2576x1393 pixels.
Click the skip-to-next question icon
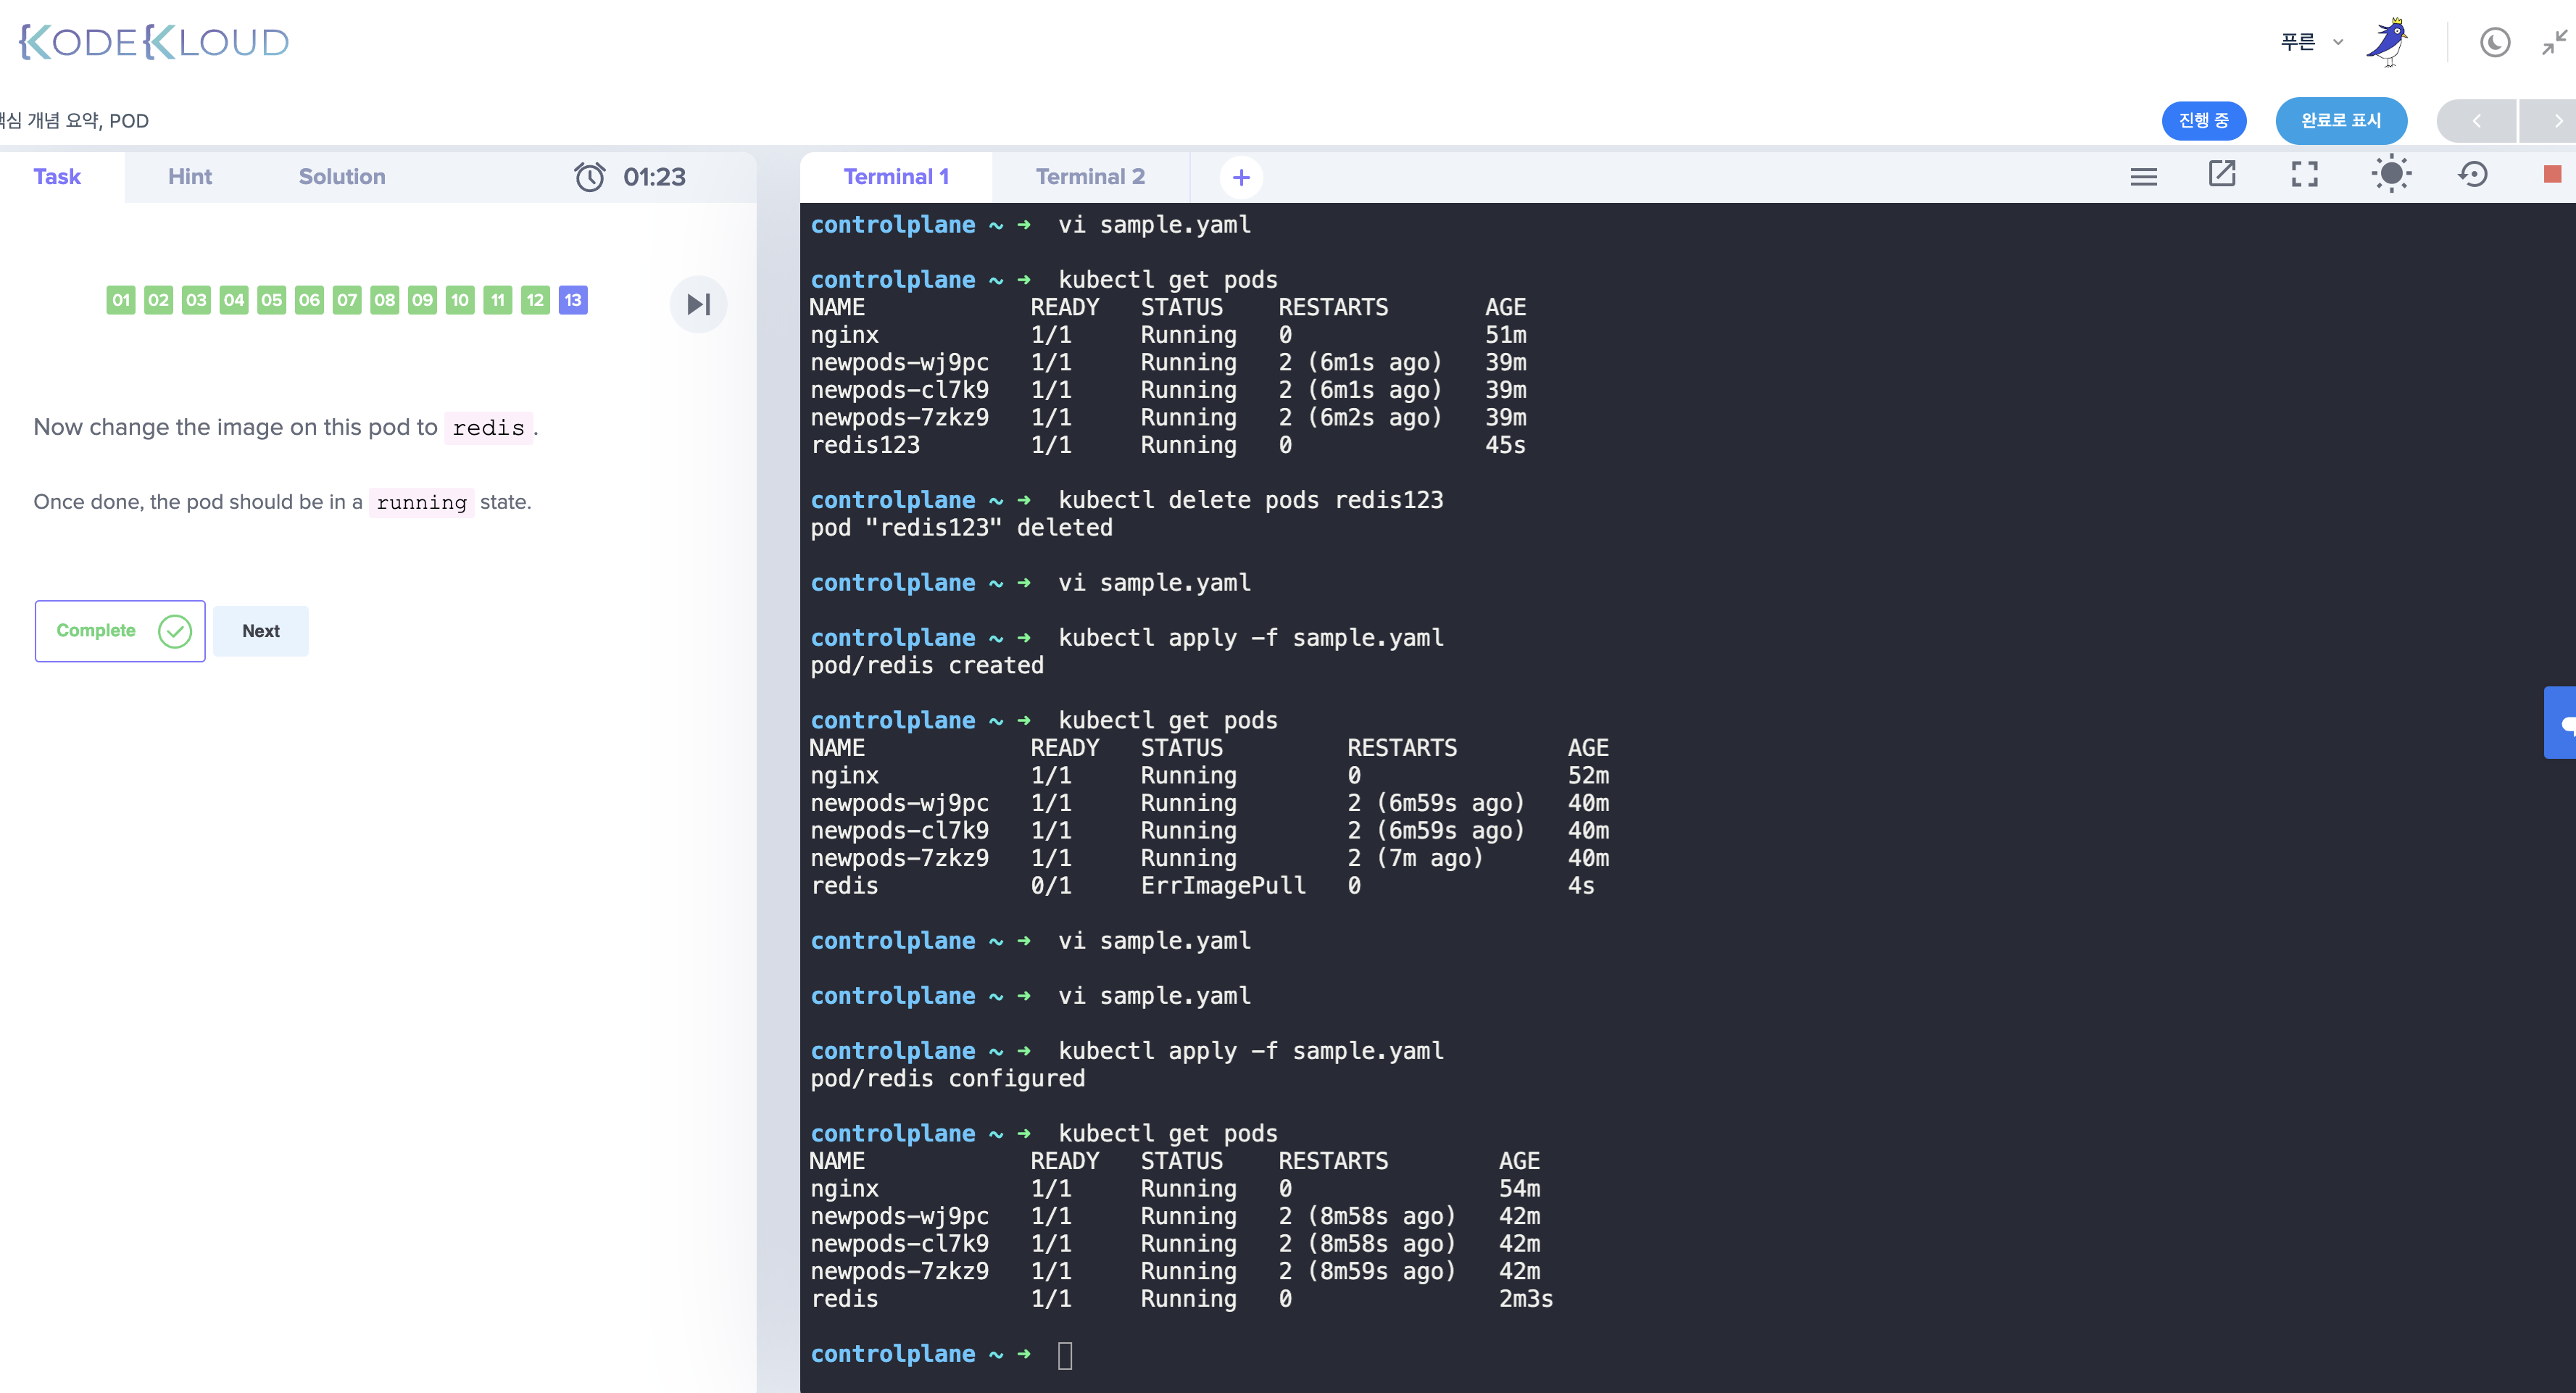[x=698, y=304]
